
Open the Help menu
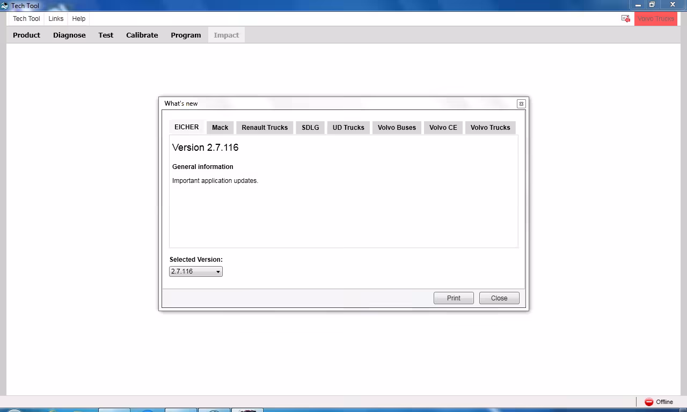pyautogui.click(x=79, y=19)
